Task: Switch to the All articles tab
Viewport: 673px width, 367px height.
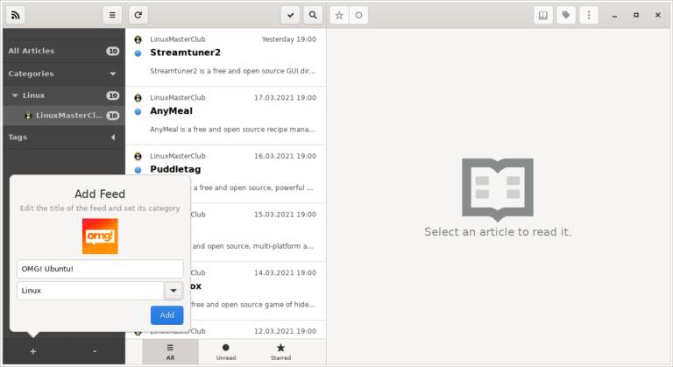Action: coord(170,352)
